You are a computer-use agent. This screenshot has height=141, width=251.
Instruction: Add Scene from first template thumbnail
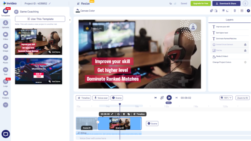click(x=54, y=52)
